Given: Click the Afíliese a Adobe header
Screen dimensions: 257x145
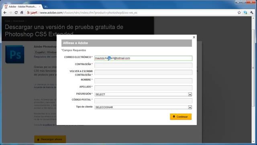Looking at the screenshot, I should pyautogui.click(x=126, y=43).
